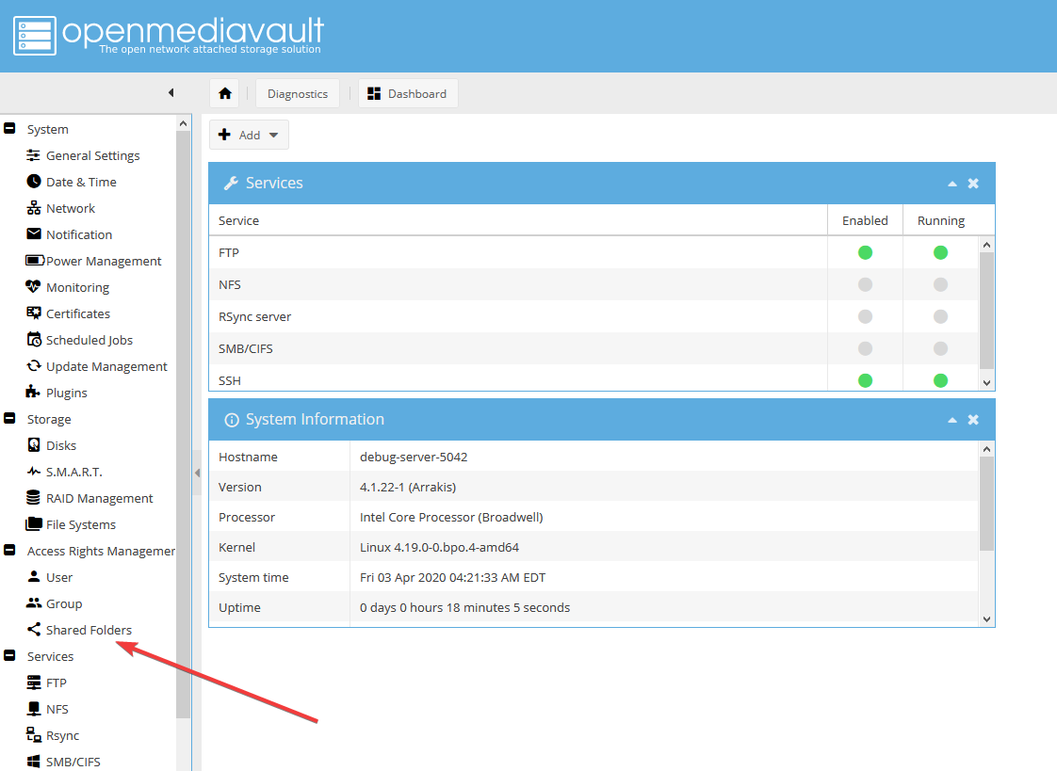Click SSH running green status indicator

(940, 380)
